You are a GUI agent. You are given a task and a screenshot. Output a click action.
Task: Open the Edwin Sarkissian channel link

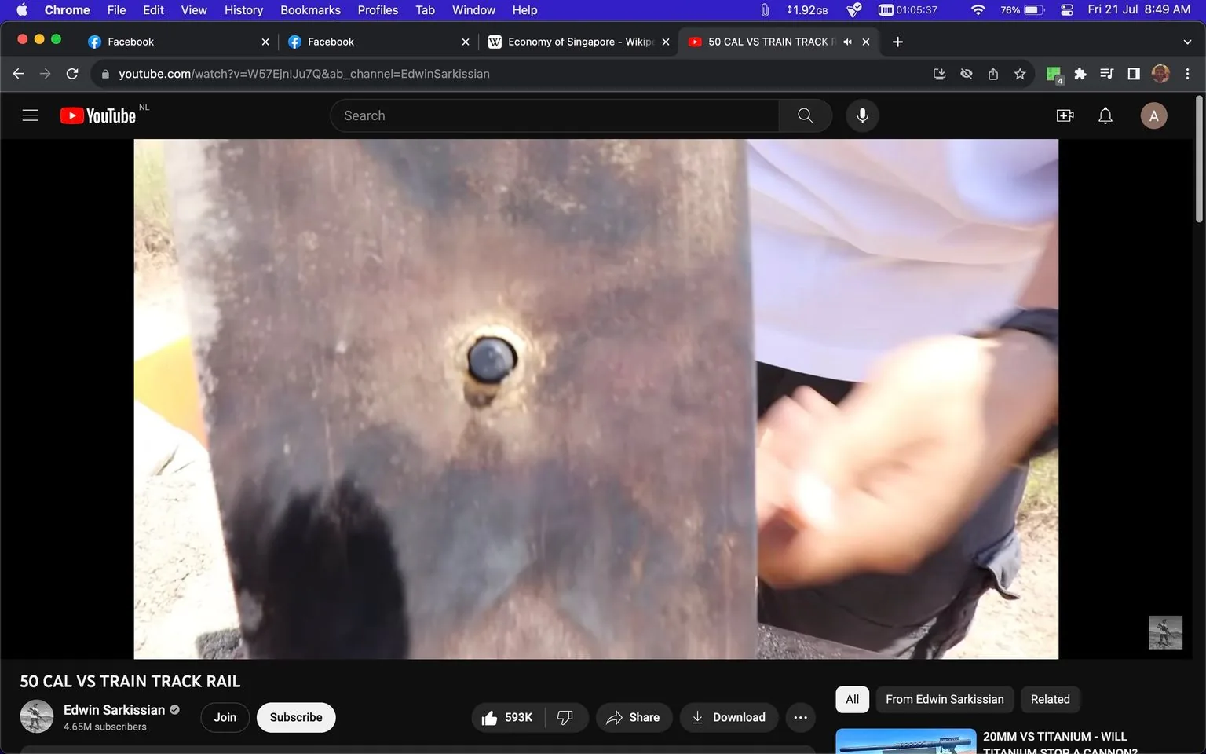click(112, 709)
